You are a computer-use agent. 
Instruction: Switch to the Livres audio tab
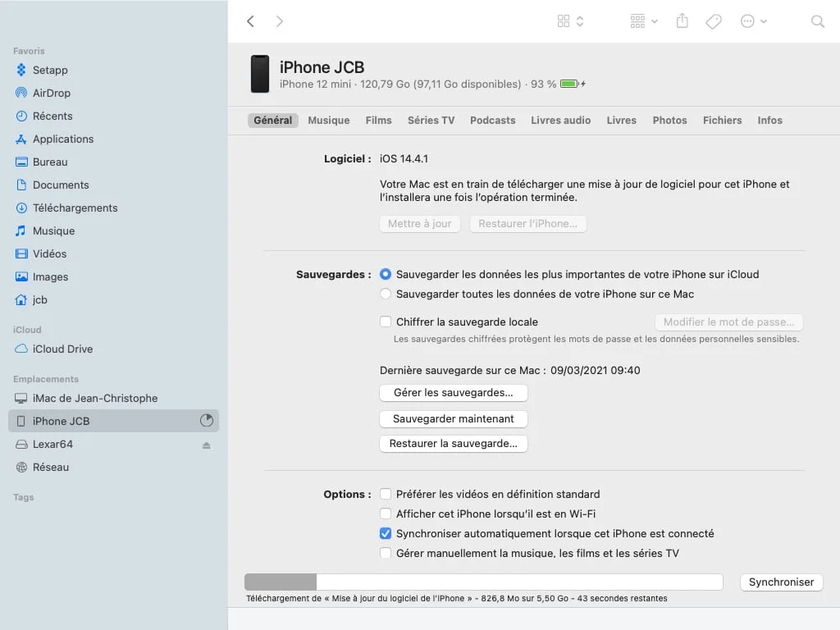pyautogui.click(x=560, y=121)
